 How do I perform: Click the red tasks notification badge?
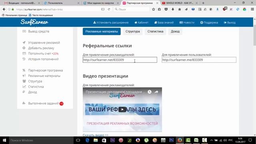click(61, 104)
